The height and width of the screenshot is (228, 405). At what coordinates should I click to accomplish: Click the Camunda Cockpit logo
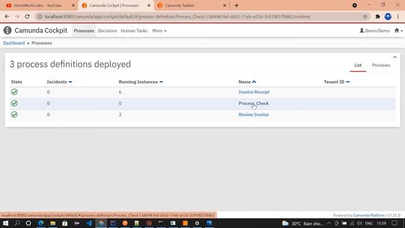[x=35, y=30]
